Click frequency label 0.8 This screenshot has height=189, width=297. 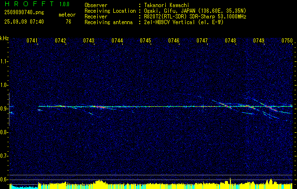click(x=4, y=132)
